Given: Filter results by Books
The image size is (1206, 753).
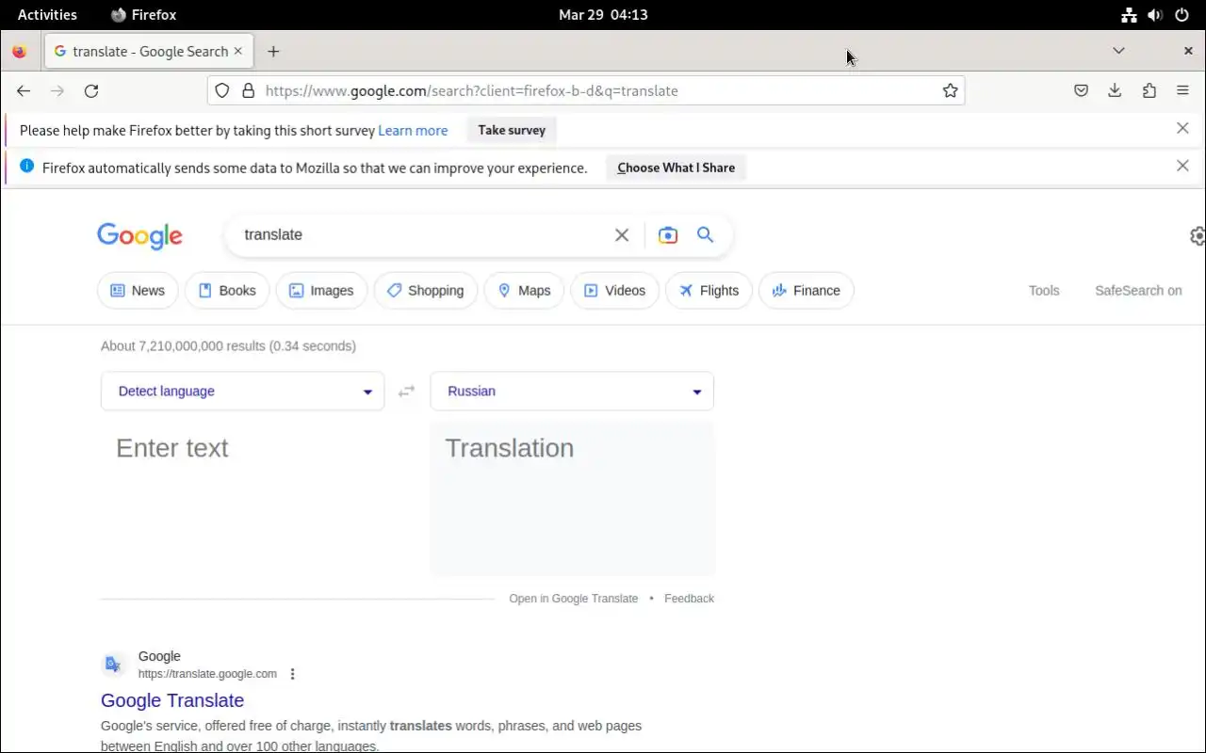Looking at the screenshot, I should (x=227, y=291).
